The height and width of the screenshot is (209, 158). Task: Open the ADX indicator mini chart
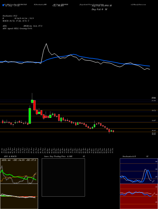19,171
